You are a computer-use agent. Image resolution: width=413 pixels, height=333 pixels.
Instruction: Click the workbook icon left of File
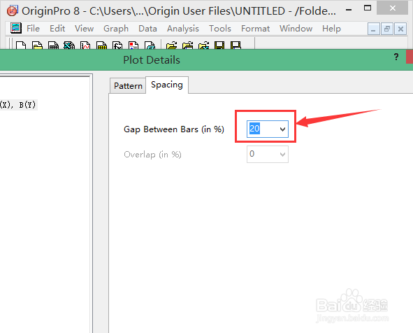16,28
